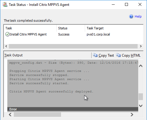Screen dimensions: 147x120
Task: Close the Task Status window
Action: click(140, 4)
